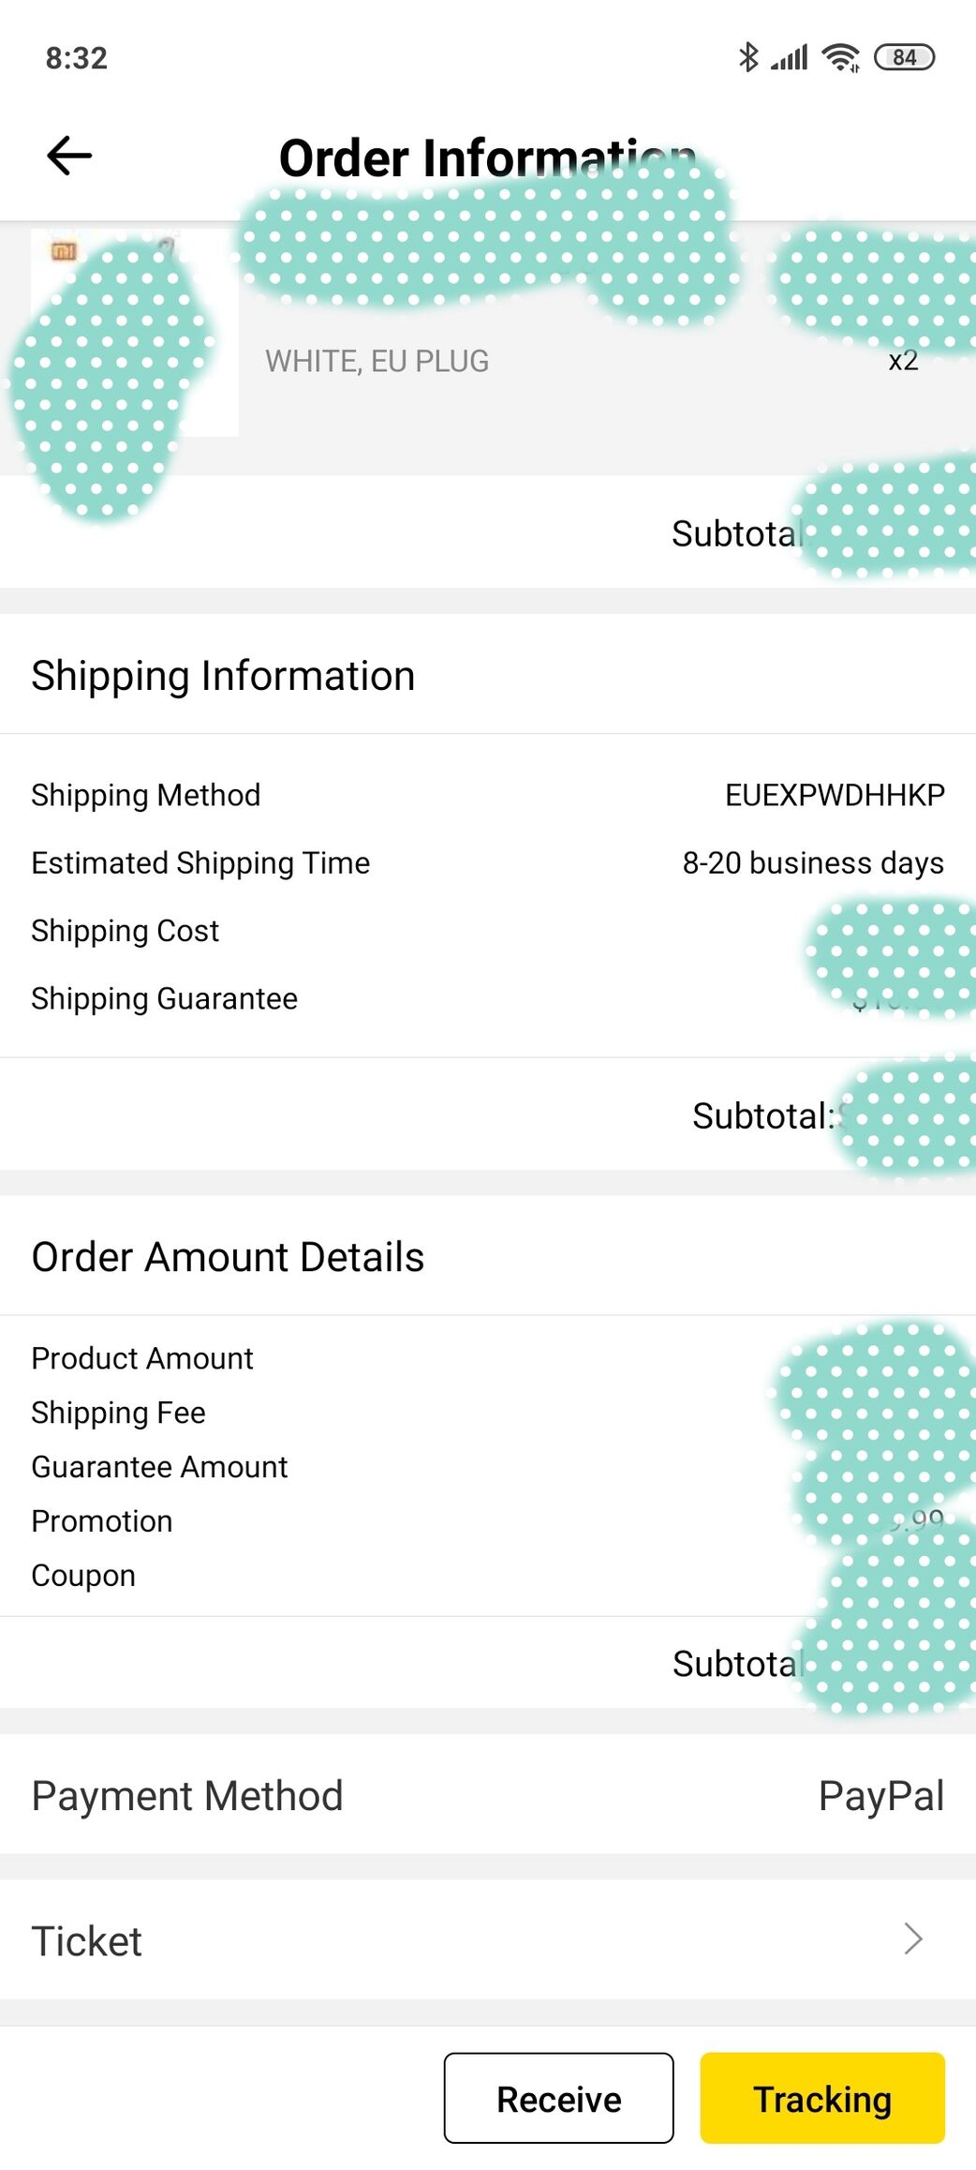This screenshot has width=976, height=2170.
Task: Tap the PayPal payment label
Action: pos(880,1796)
